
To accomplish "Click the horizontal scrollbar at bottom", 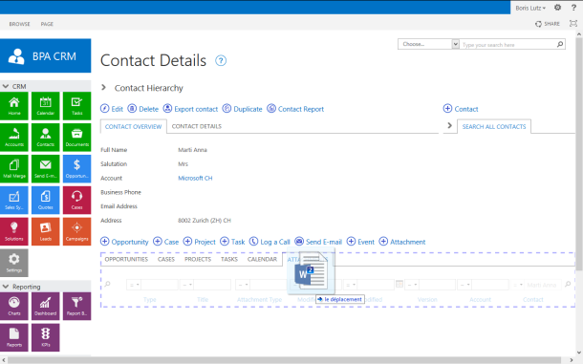I will [284, 360].
